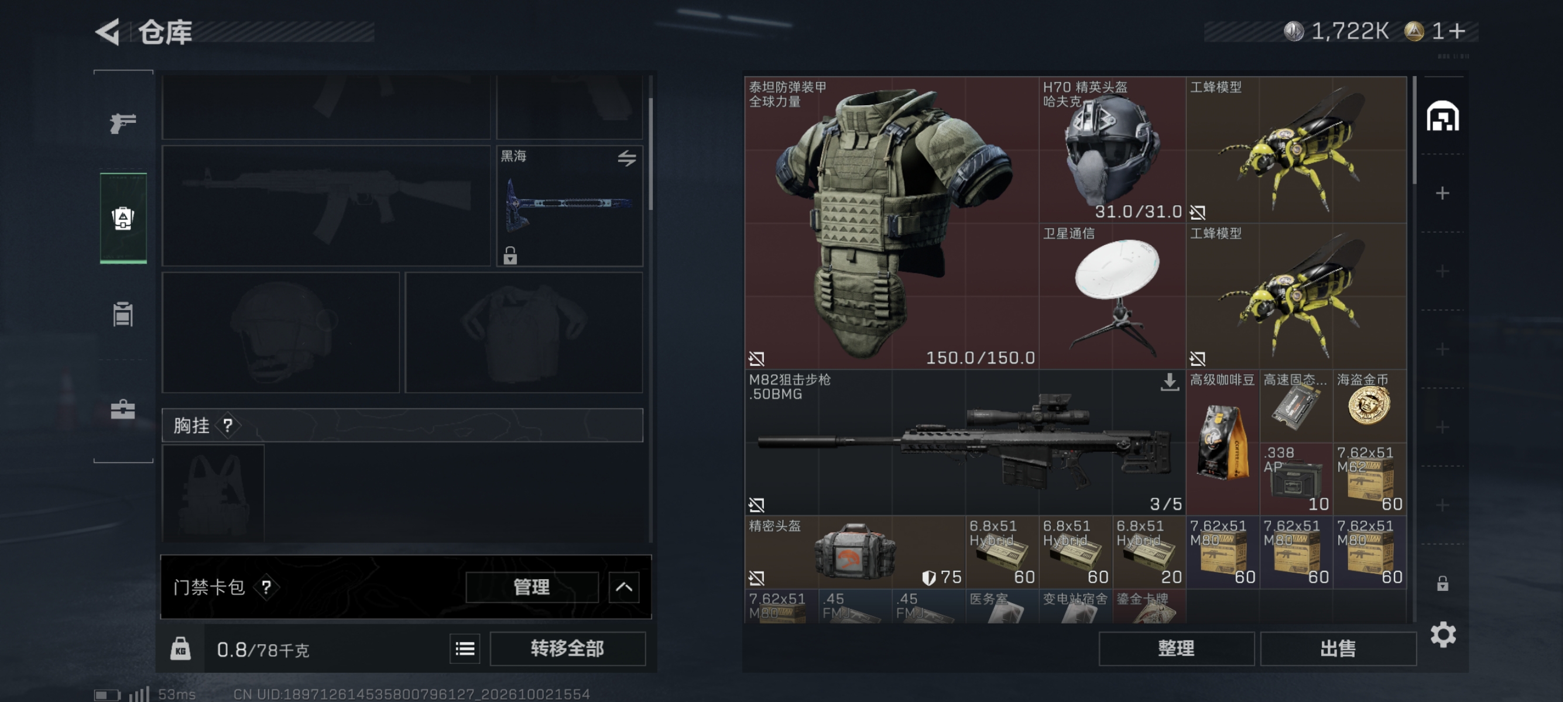Select the main warehouse page icon
Viewport: 1563px width, 702px height.
1443,116
